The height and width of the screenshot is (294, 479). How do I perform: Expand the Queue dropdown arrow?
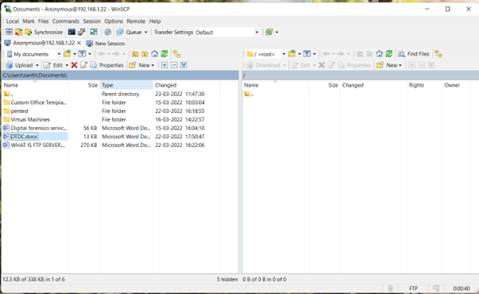tap(146, 32)
